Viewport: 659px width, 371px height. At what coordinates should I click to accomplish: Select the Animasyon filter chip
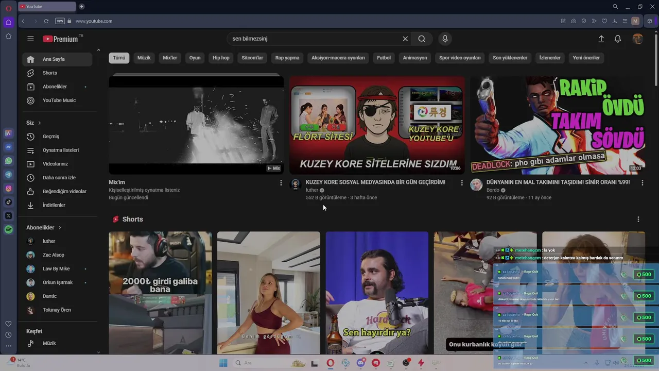[x=415, y=58]
